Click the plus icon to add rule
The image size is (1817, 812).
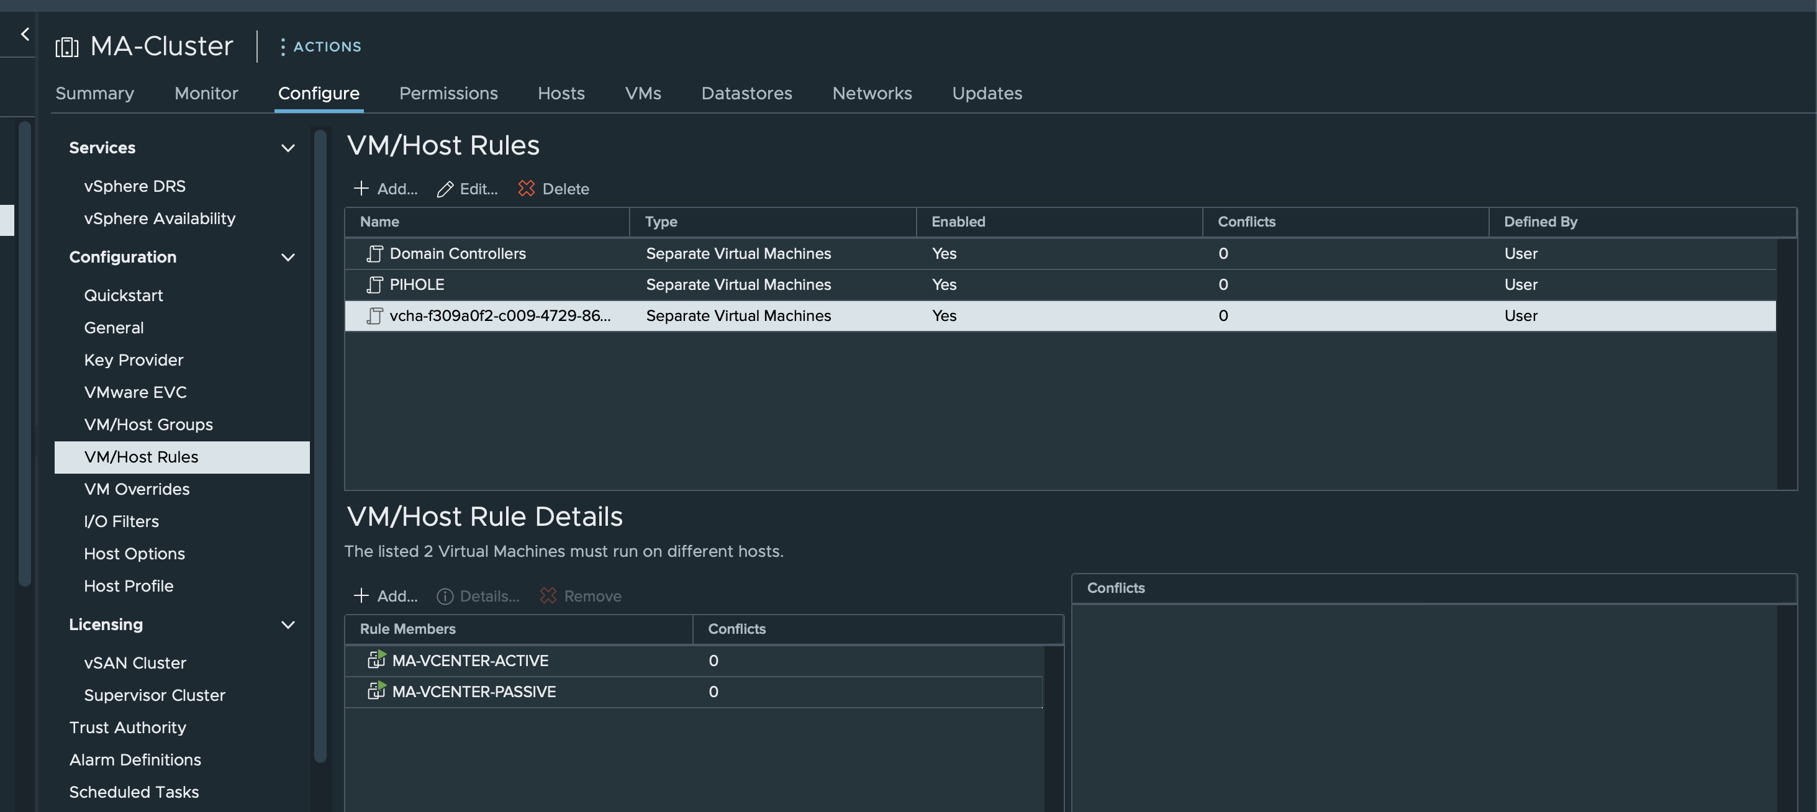click(361, 188)
